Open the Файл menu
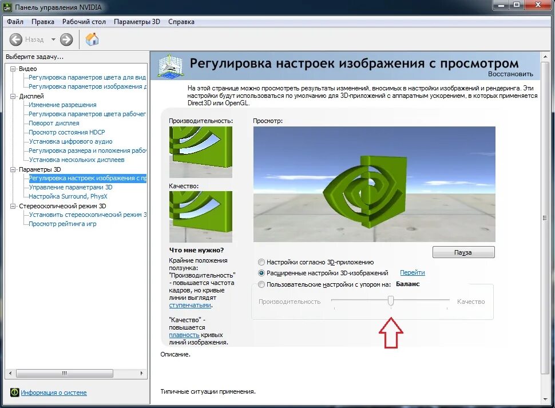555x408 pixels. click(x=15, y=22)
